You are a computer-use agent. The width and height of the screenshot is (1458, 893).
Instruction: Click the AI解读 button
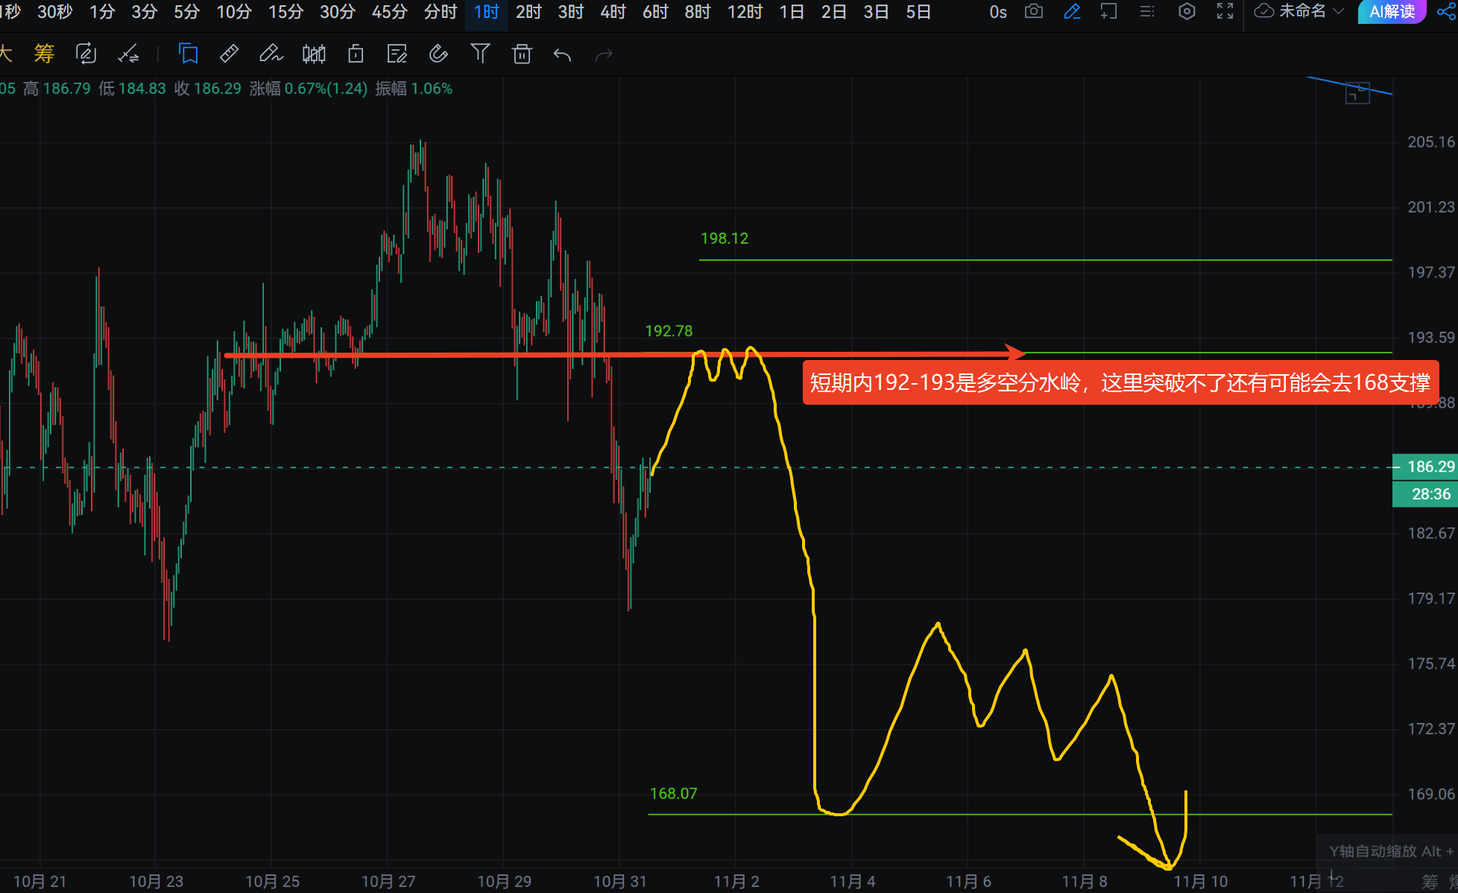pyautogui.click(x=1392, y=12)
